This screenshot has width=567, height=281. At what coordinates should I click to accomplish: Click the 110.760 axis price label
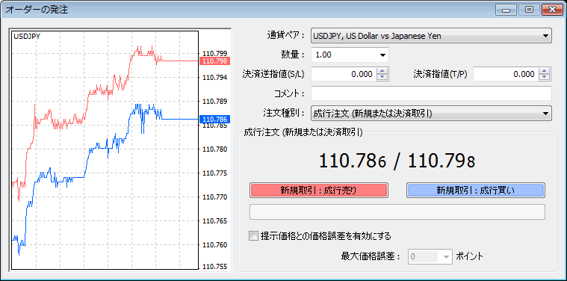215,245
